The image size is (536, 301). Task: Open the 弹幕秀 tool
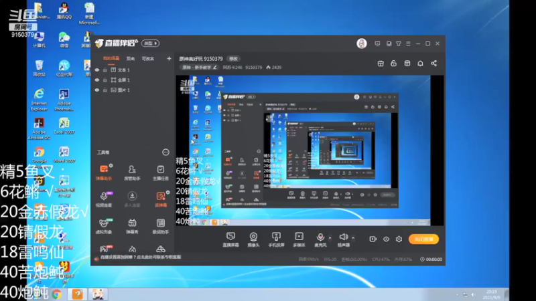[132, 226]
